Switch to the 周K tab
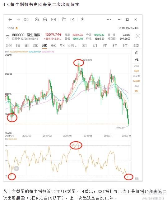 click(x=35, y=46)
